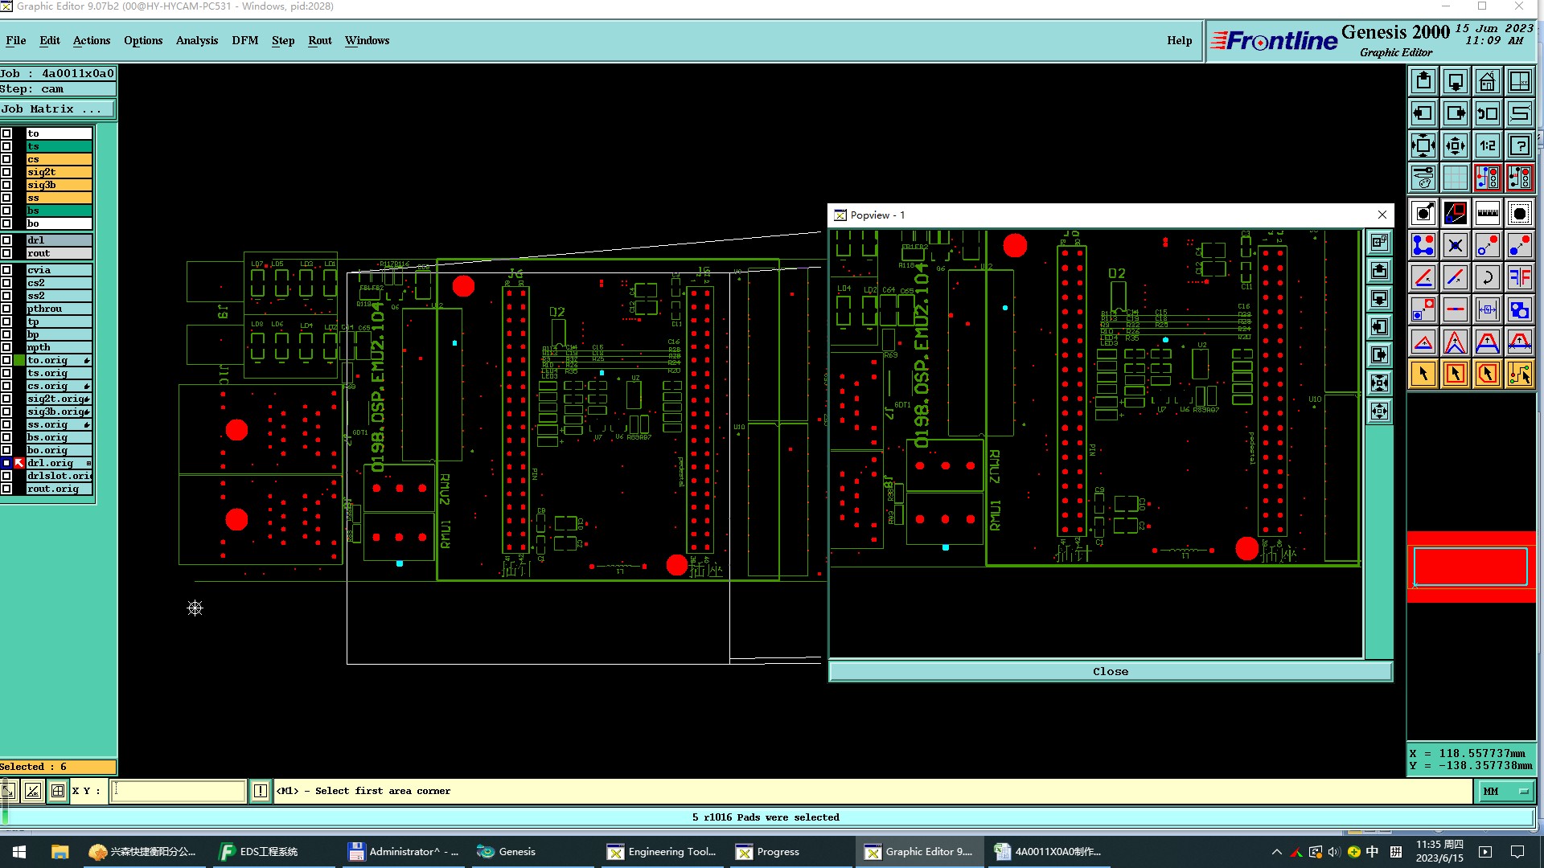Click the delete feature X icon
This screenshot has width=1544, height=868.
click(1455, 245)
